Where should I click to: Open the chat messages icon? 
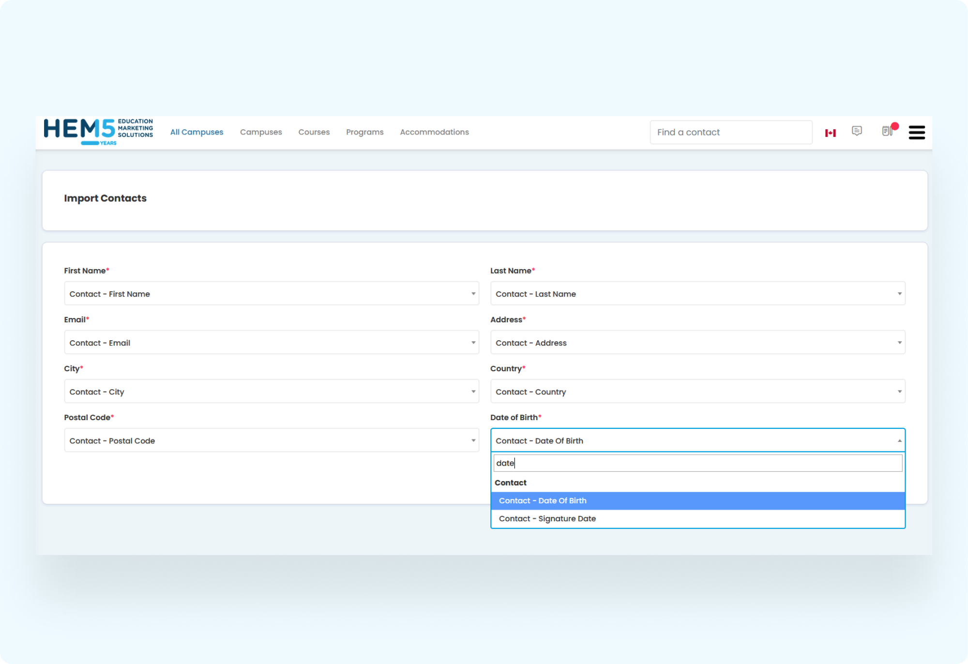tap(857, 131)
